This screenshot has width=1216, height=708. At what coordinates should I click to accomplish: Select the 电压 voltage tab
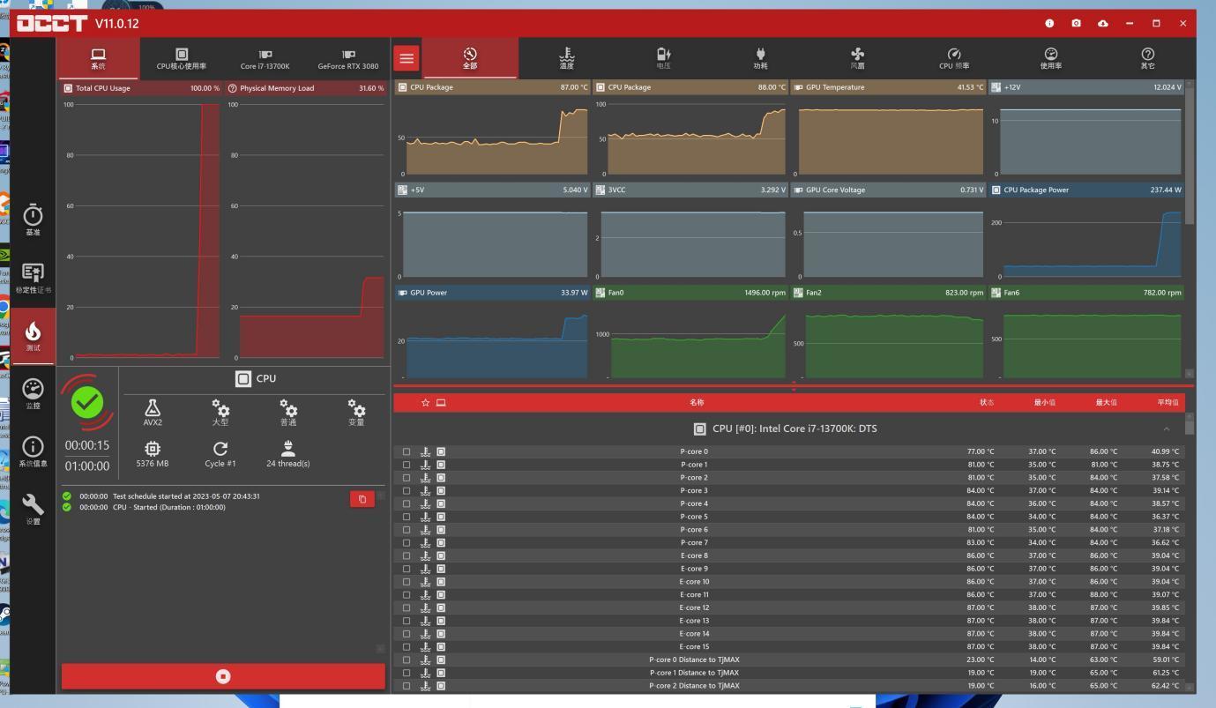point(663,58)
